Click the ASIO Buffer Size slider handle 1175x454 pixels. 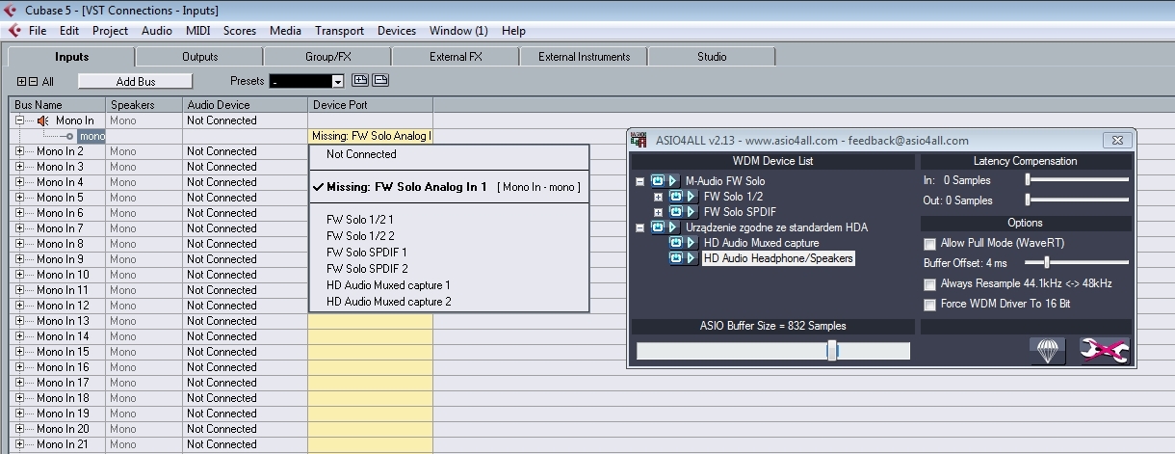[x=832, y=351]
